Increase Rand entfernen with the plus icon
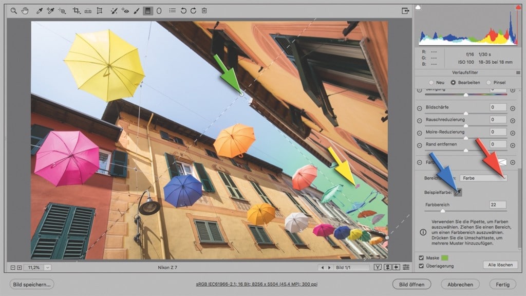Viewport: 526px width, 296px height. pyautogui.click(x=513, y=145)
